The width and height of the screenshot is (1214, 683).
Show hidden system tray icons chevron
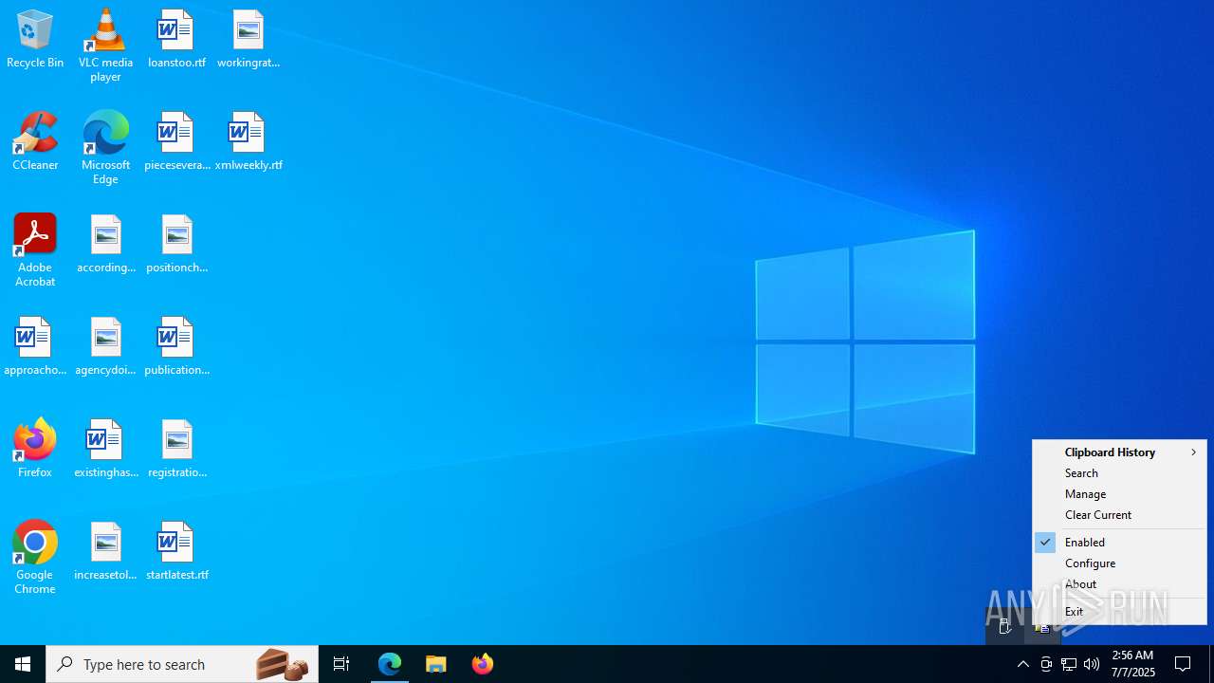1022,664
